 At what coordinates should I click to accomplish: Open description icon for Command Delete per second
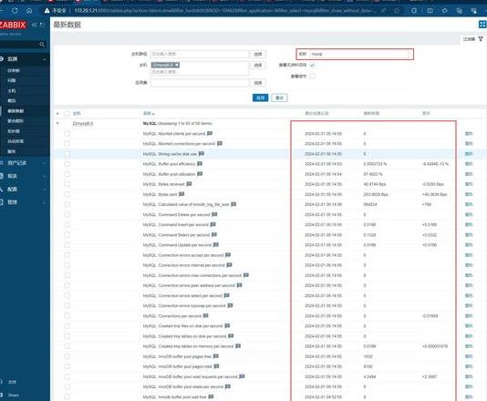point(214,214)
